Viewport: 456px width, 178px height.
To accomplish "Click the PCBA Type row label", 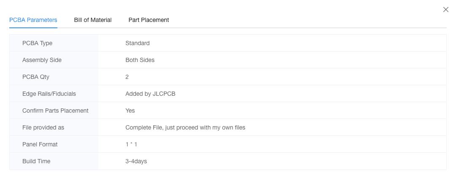I will (x=37, y=43).
